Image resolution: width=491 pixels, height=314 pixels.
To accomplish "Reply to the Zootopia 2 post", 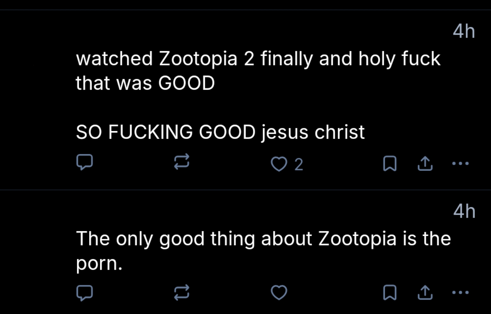I will pyautogui.click(x=84, y=162).
